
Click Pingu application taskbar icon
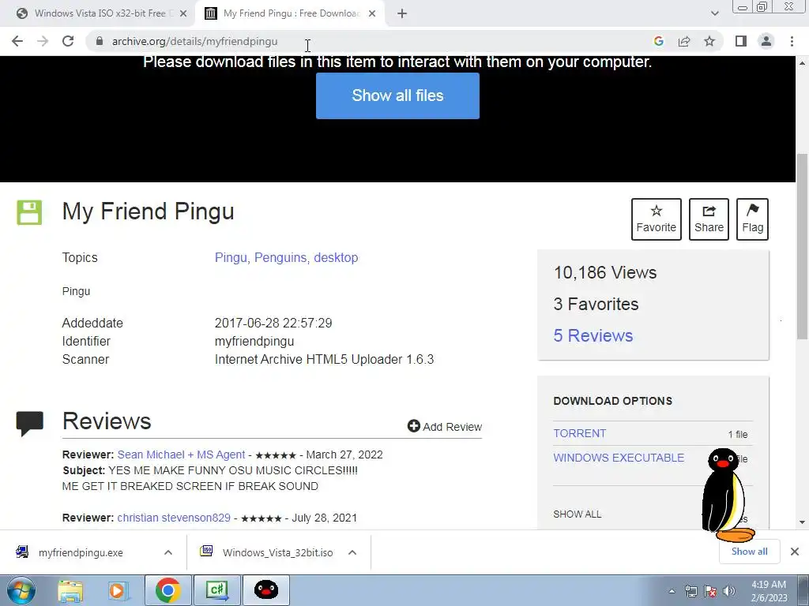click(x=266, y=590)
